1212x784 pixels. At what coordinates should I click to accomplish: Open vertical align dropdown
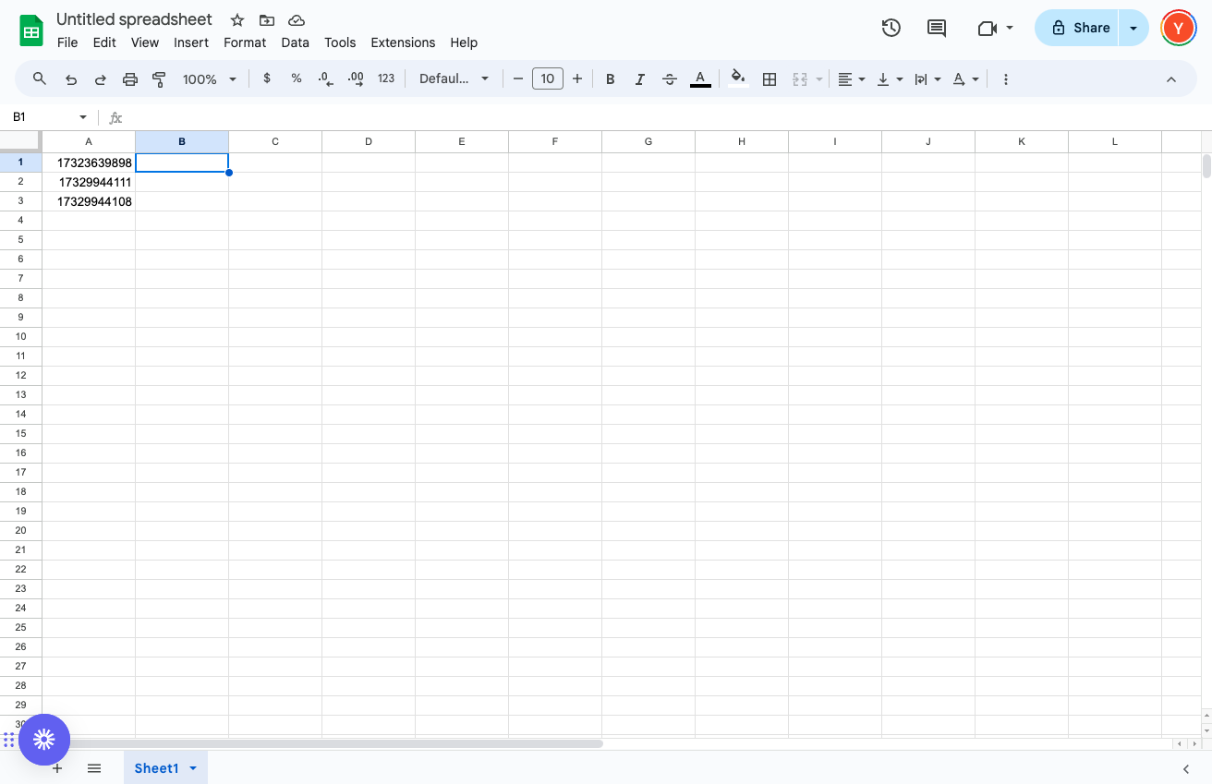(890, 79)
